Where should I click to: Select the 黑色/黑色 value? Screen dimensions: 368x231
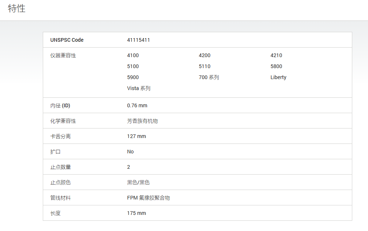(138, 182)
